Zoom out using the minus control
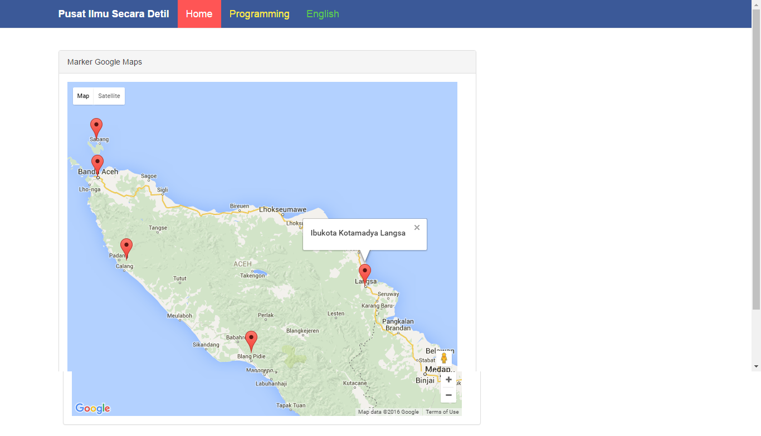Viewport: 761px width, 436px height. (448, 394)
